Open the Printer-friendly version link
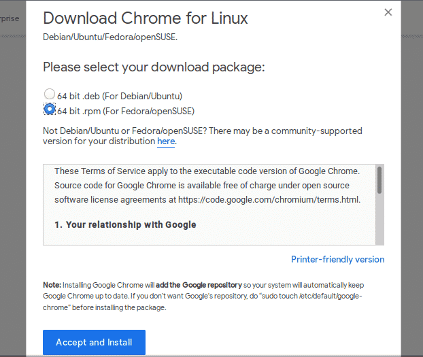The image size is (423, 357). (337, 259)
